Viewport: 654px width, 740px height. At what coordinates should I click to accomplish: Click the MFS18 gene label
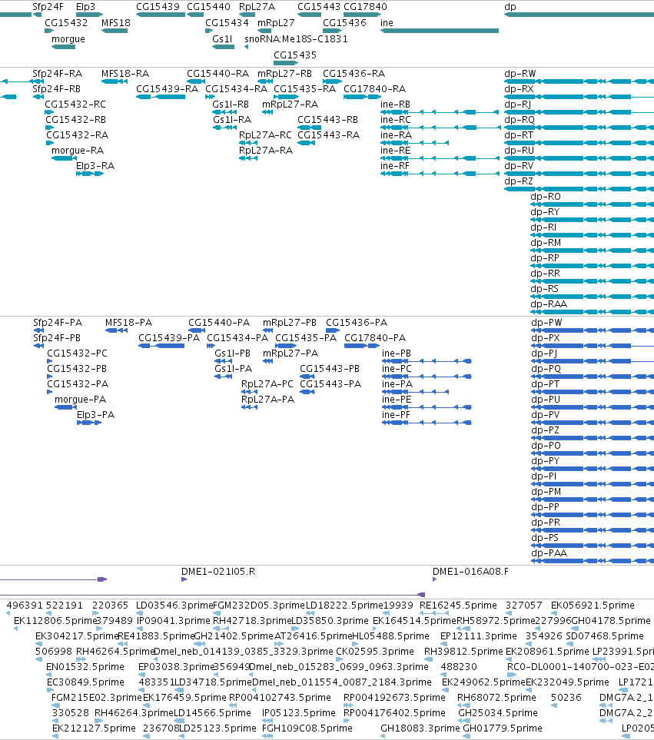115,22
